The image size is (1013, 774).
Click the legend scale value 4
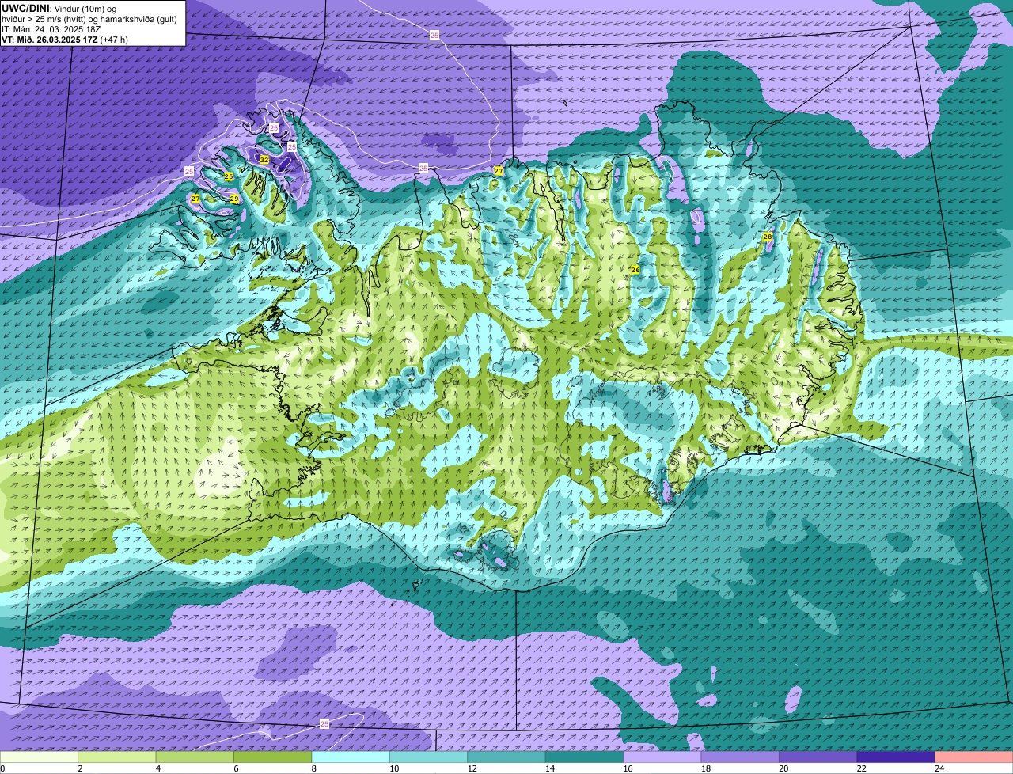[158, 768]
